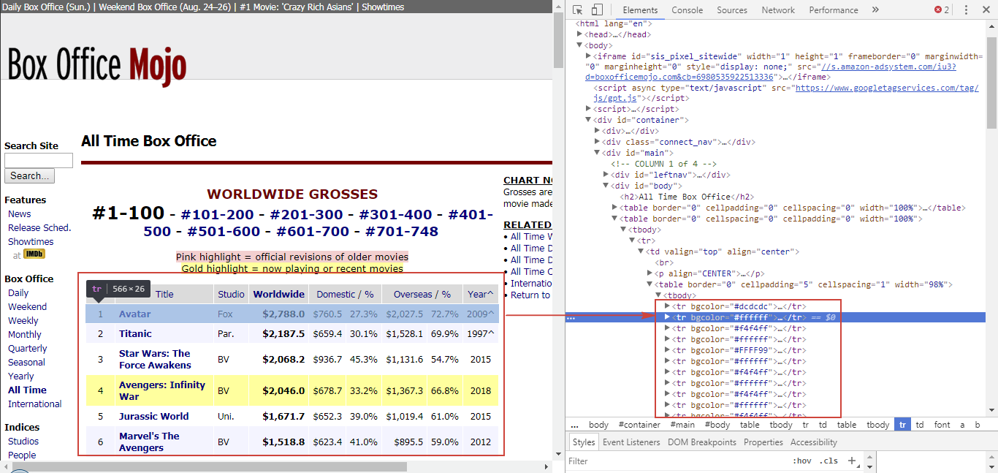Screen dimensions: 998x473
Task: Expand the tr bgcolor #dcdcdc row
Action: 667,306
